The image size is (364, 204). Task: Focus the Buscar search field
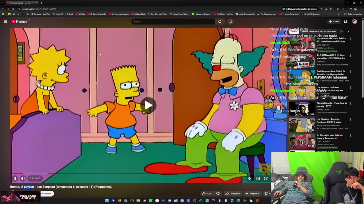[173, 22]
